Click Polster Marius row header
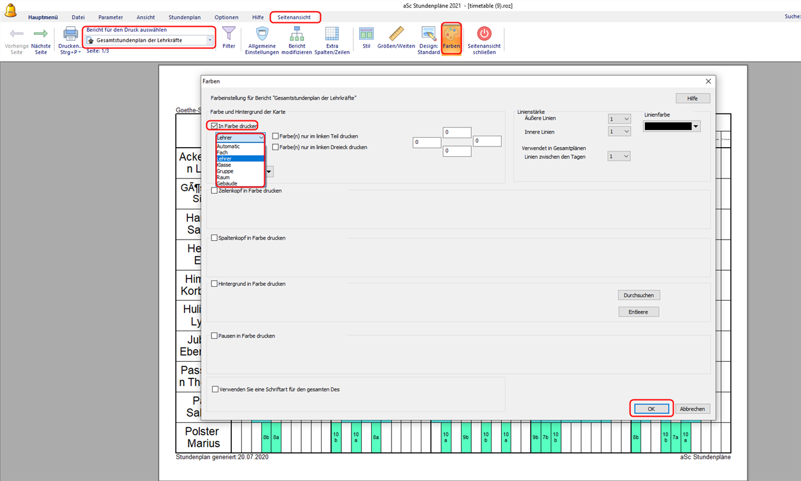The image size is (801, 481). point(204,438)
